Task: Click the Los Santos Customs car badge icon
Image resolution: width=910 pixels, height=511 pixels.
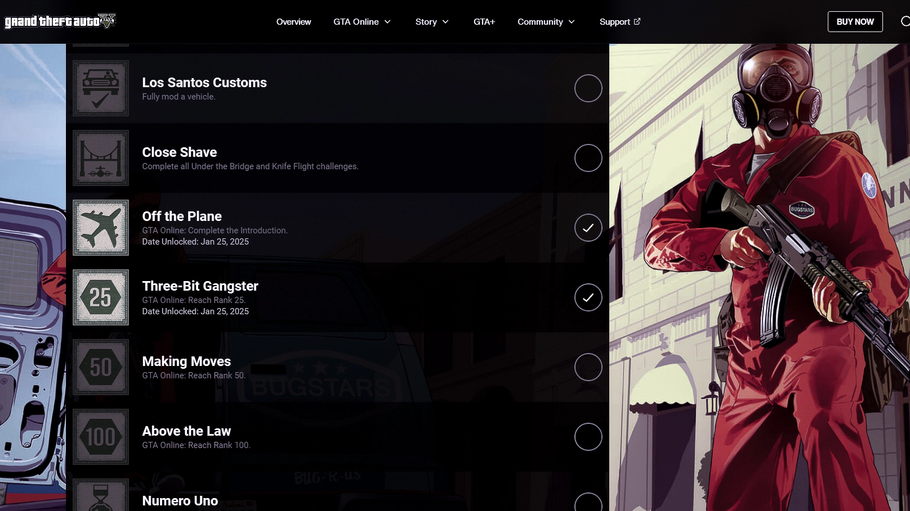Action: (x=101, y=88)
